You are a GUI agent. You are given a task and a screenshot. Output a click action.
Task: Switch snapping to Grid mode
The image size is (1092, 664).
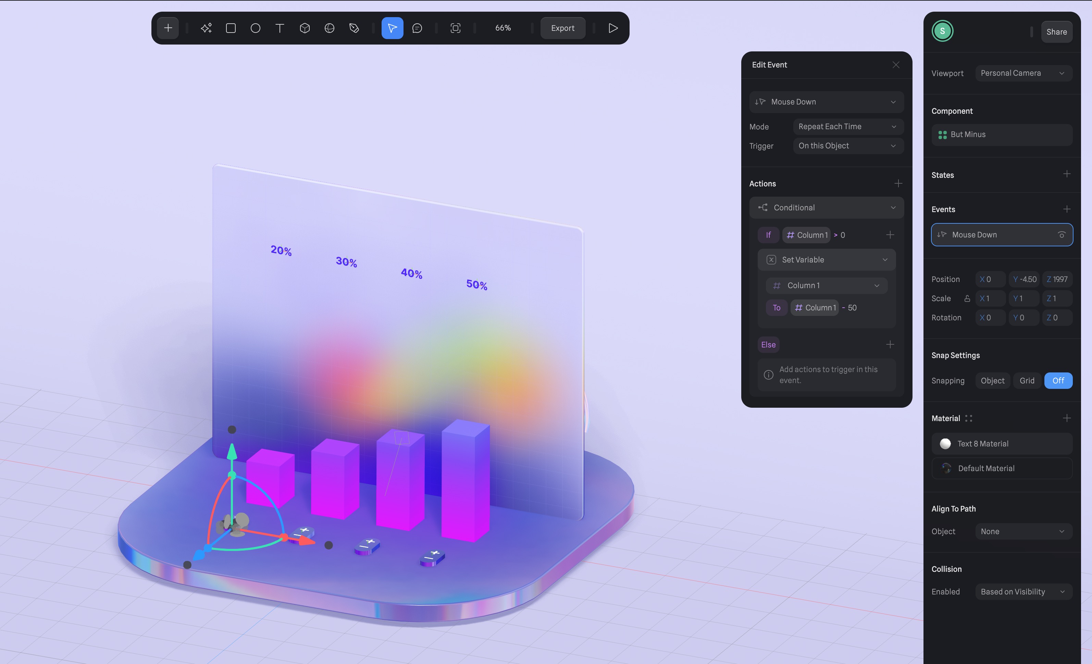point(1027,380)
